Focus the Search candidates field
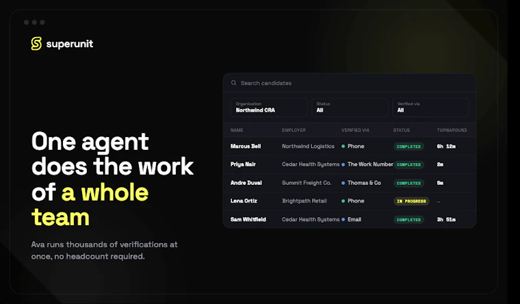520x304 pixels. pos(350,83)
